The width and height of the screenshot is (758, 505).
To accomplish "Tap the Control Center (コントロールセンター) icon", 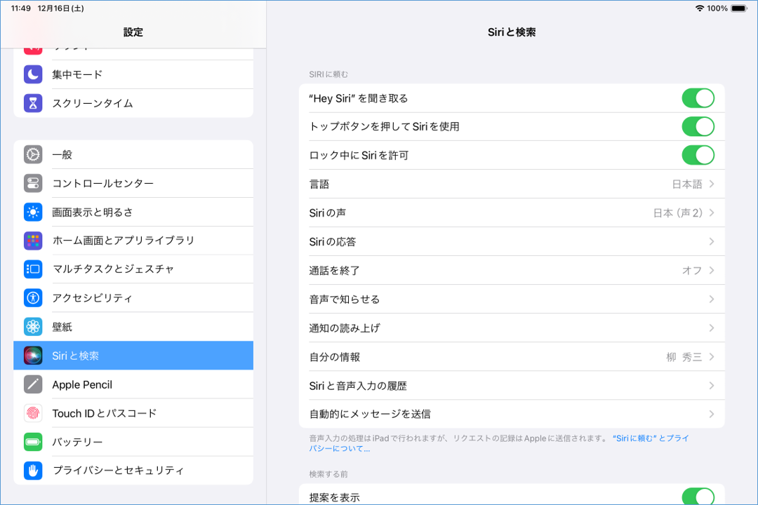I will click(x=33, y=183).
